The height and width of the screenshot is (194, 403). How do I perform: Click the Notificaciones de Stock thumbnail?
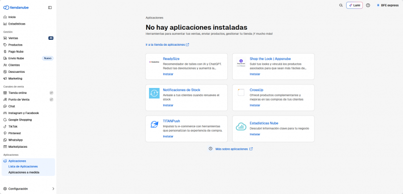154,93
